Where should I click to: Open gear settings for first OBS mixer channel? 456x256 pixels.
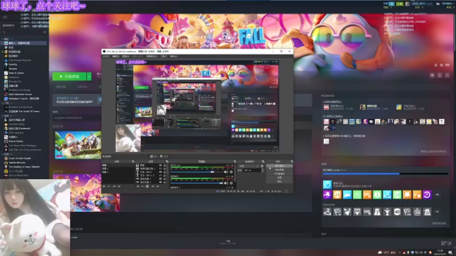[x=231, y=172]
